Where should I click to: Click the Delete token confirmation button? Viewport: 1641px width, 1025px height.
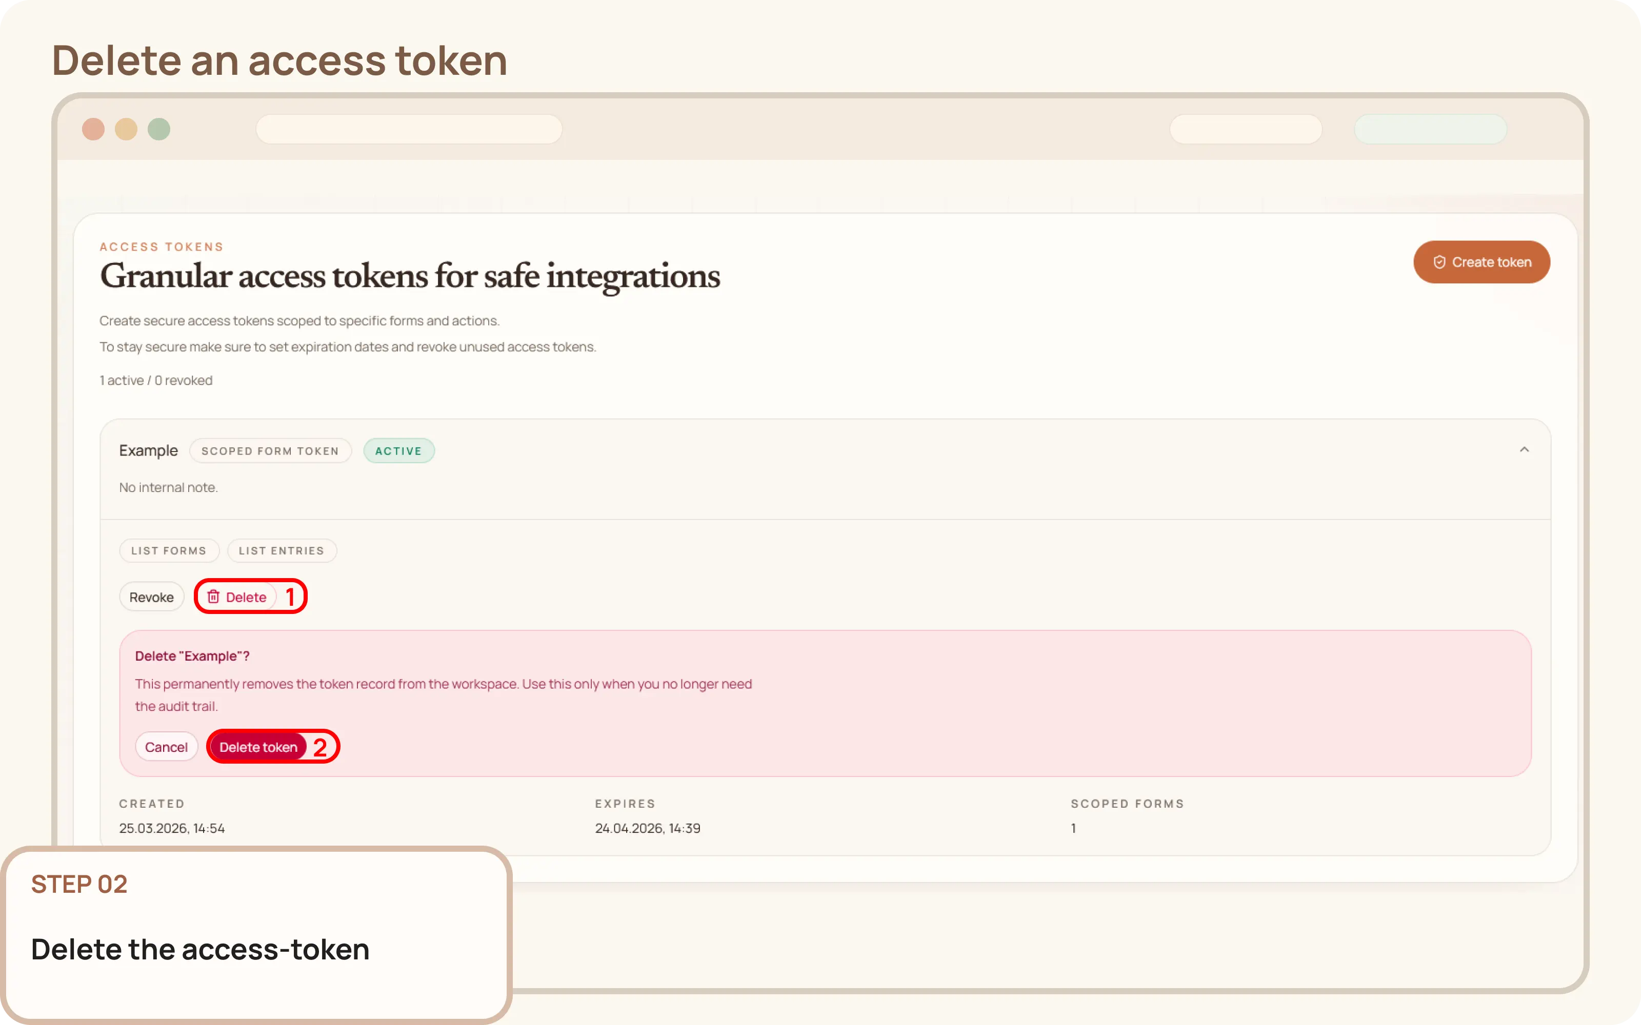(258, 746)
